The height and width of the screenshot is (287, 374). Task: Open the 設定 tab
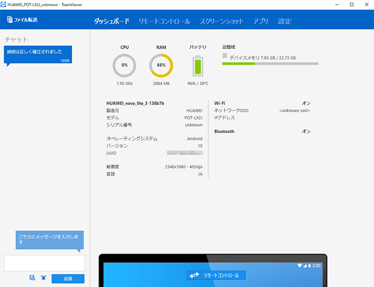tap(285, 21)
